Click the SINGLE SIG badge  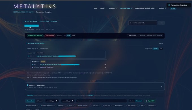40,53
